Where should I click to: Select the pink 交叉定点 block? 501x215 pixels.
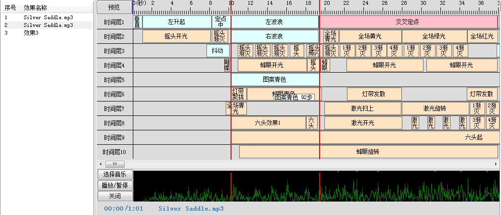408,22
